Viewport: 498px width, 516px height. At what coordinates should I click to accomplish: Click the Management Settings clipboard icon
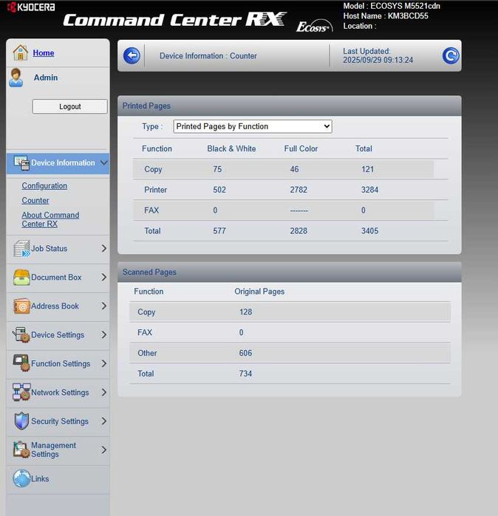21,450
